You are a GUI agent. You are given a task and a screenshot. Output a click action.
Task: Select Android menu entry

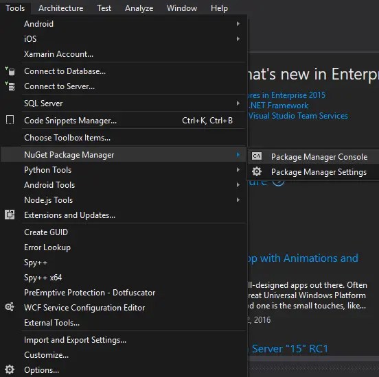124,24
